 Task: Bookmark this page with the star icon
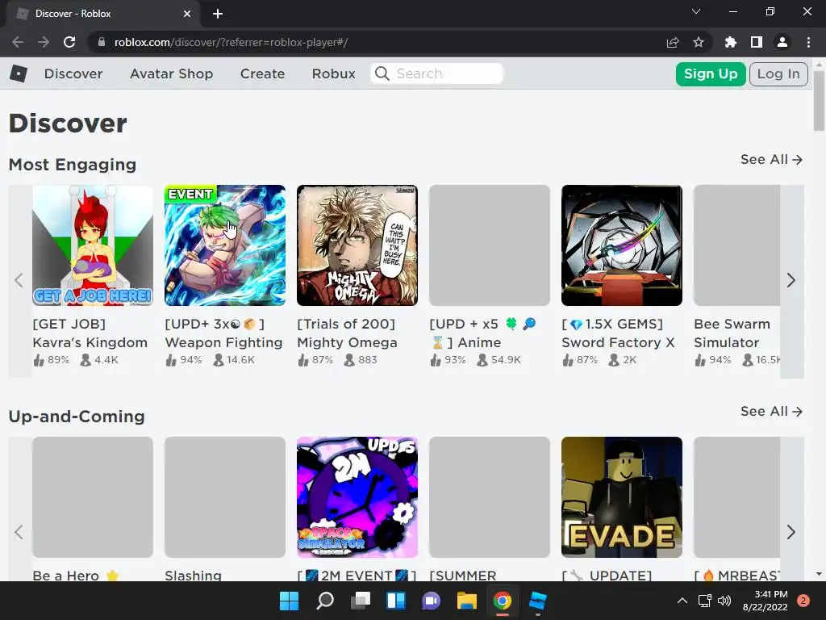pyautogui.click(x=699, y=42)
